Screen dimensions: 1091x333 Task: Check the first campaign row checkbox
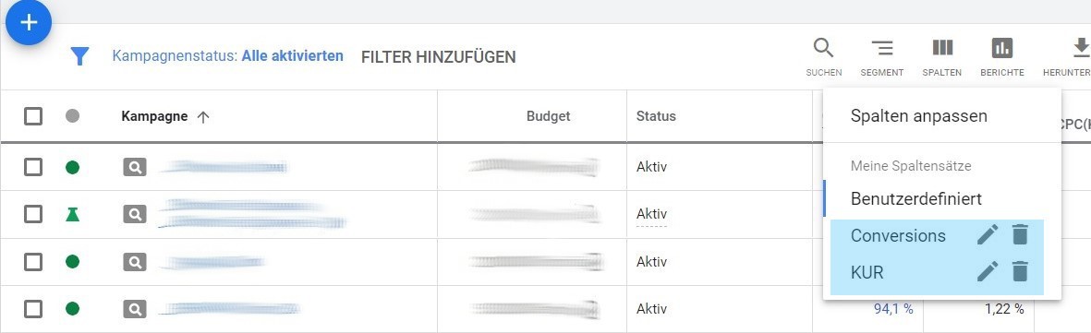[x=32, y=167]
